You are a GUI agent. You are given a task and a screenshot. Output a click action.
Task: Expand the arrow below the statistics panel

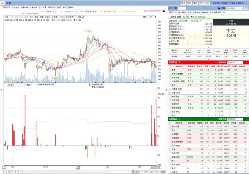pyautogui.click(x=209, y=47)
